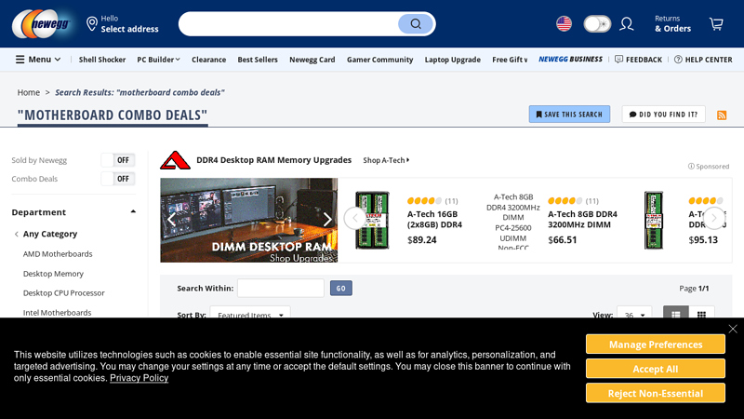Switch to list view
This screenshot has height=419, width=744.
coord(676,314)
